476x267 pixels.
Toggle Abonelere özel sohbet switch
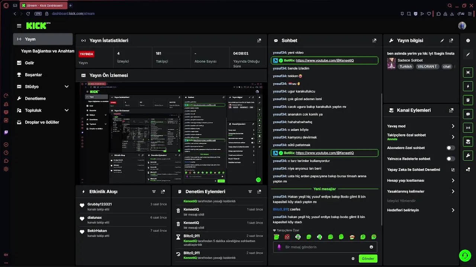[450, 148]
